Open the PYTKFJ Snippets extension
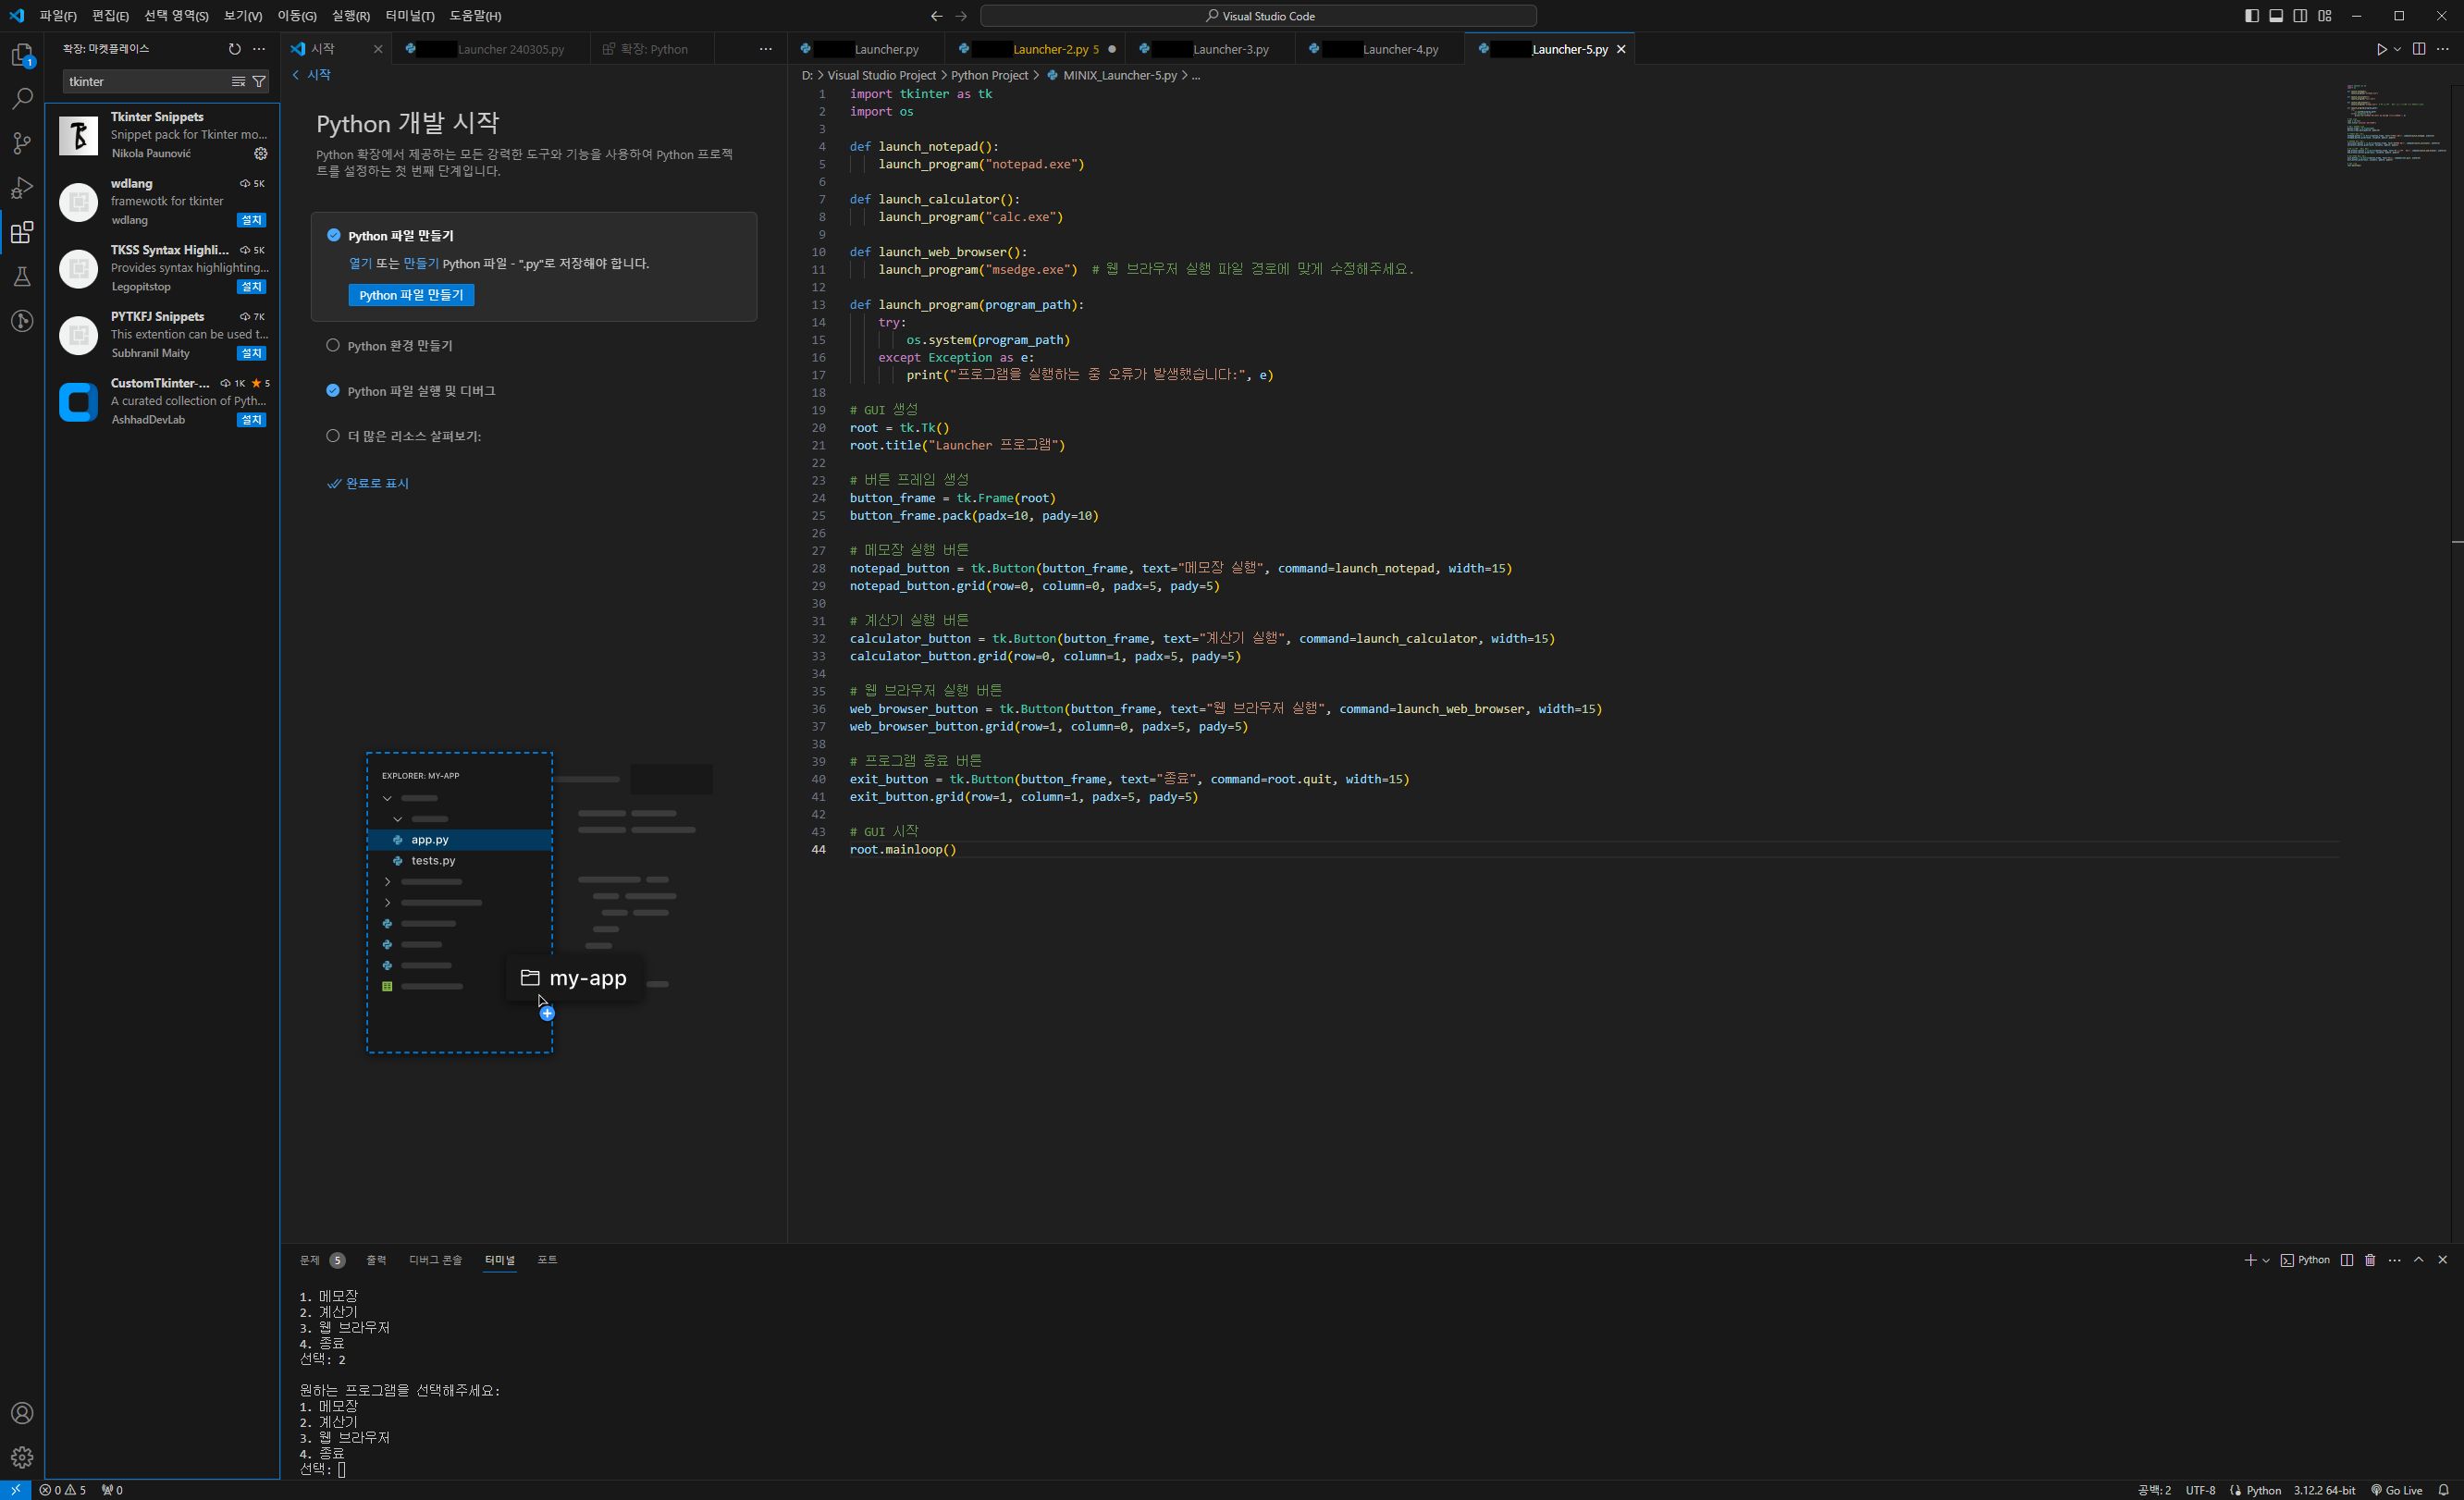Screen dimensions: 2464x1500 coord(162,335)
